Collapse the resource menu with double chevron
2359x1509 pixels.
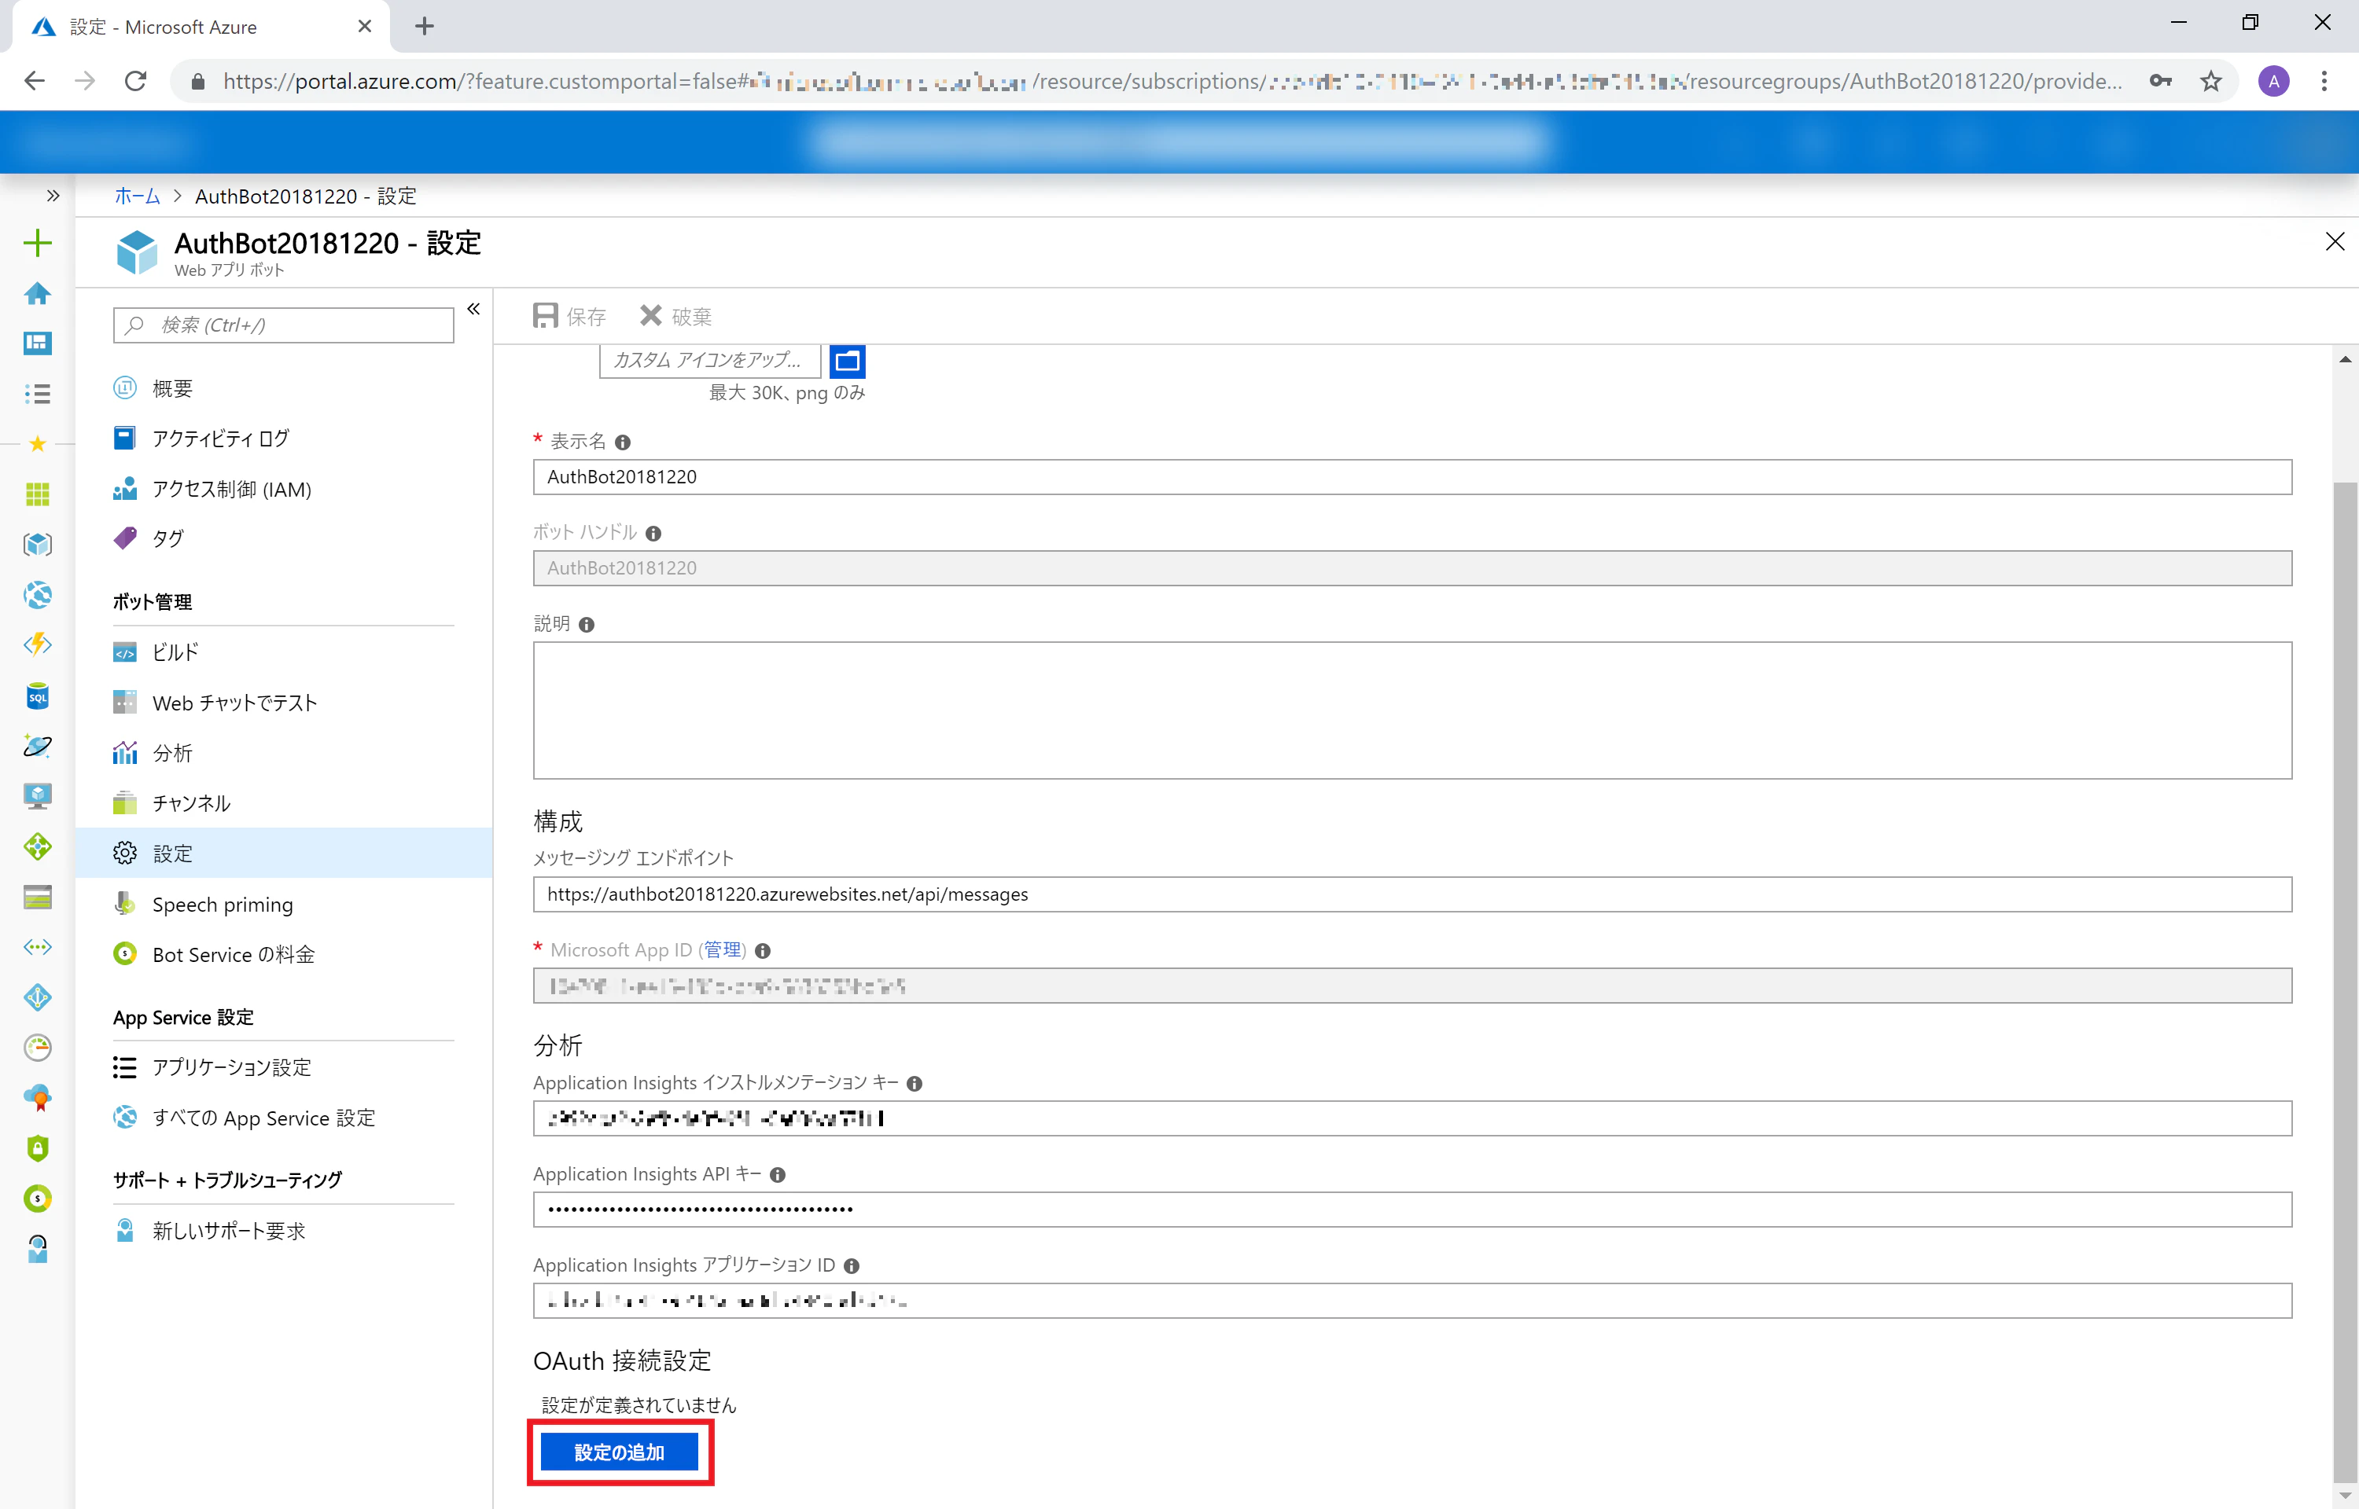point(473,310)
